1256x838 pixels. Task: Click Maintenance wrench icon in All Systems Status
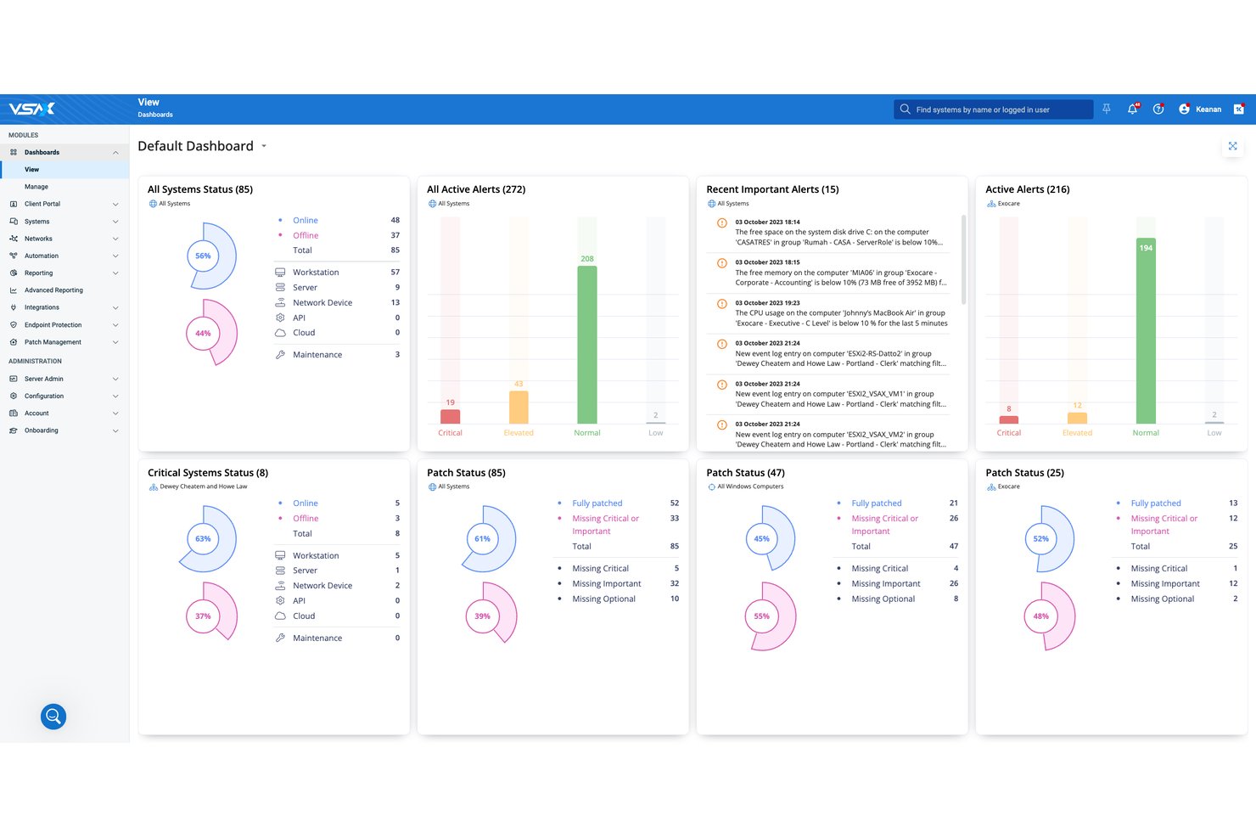tap(280, 355)
